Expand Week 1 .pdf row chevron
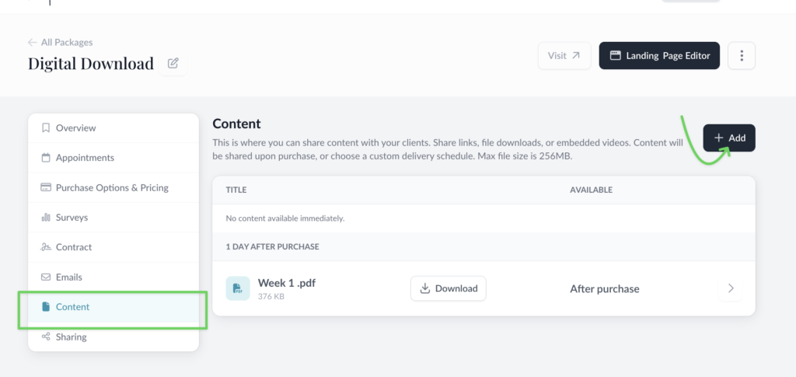 [730, 288]
